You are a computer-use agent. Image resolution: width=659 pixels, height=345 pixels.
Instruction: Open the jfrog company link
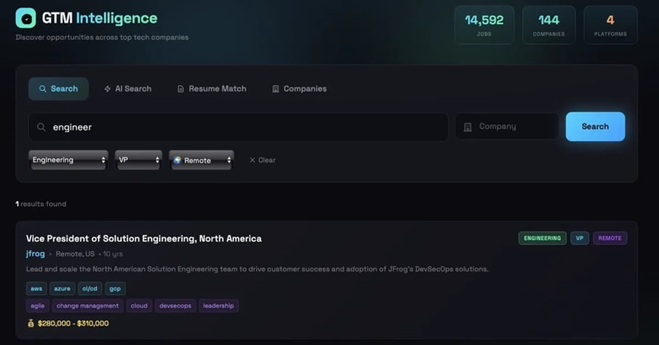(x=35, y=254)
